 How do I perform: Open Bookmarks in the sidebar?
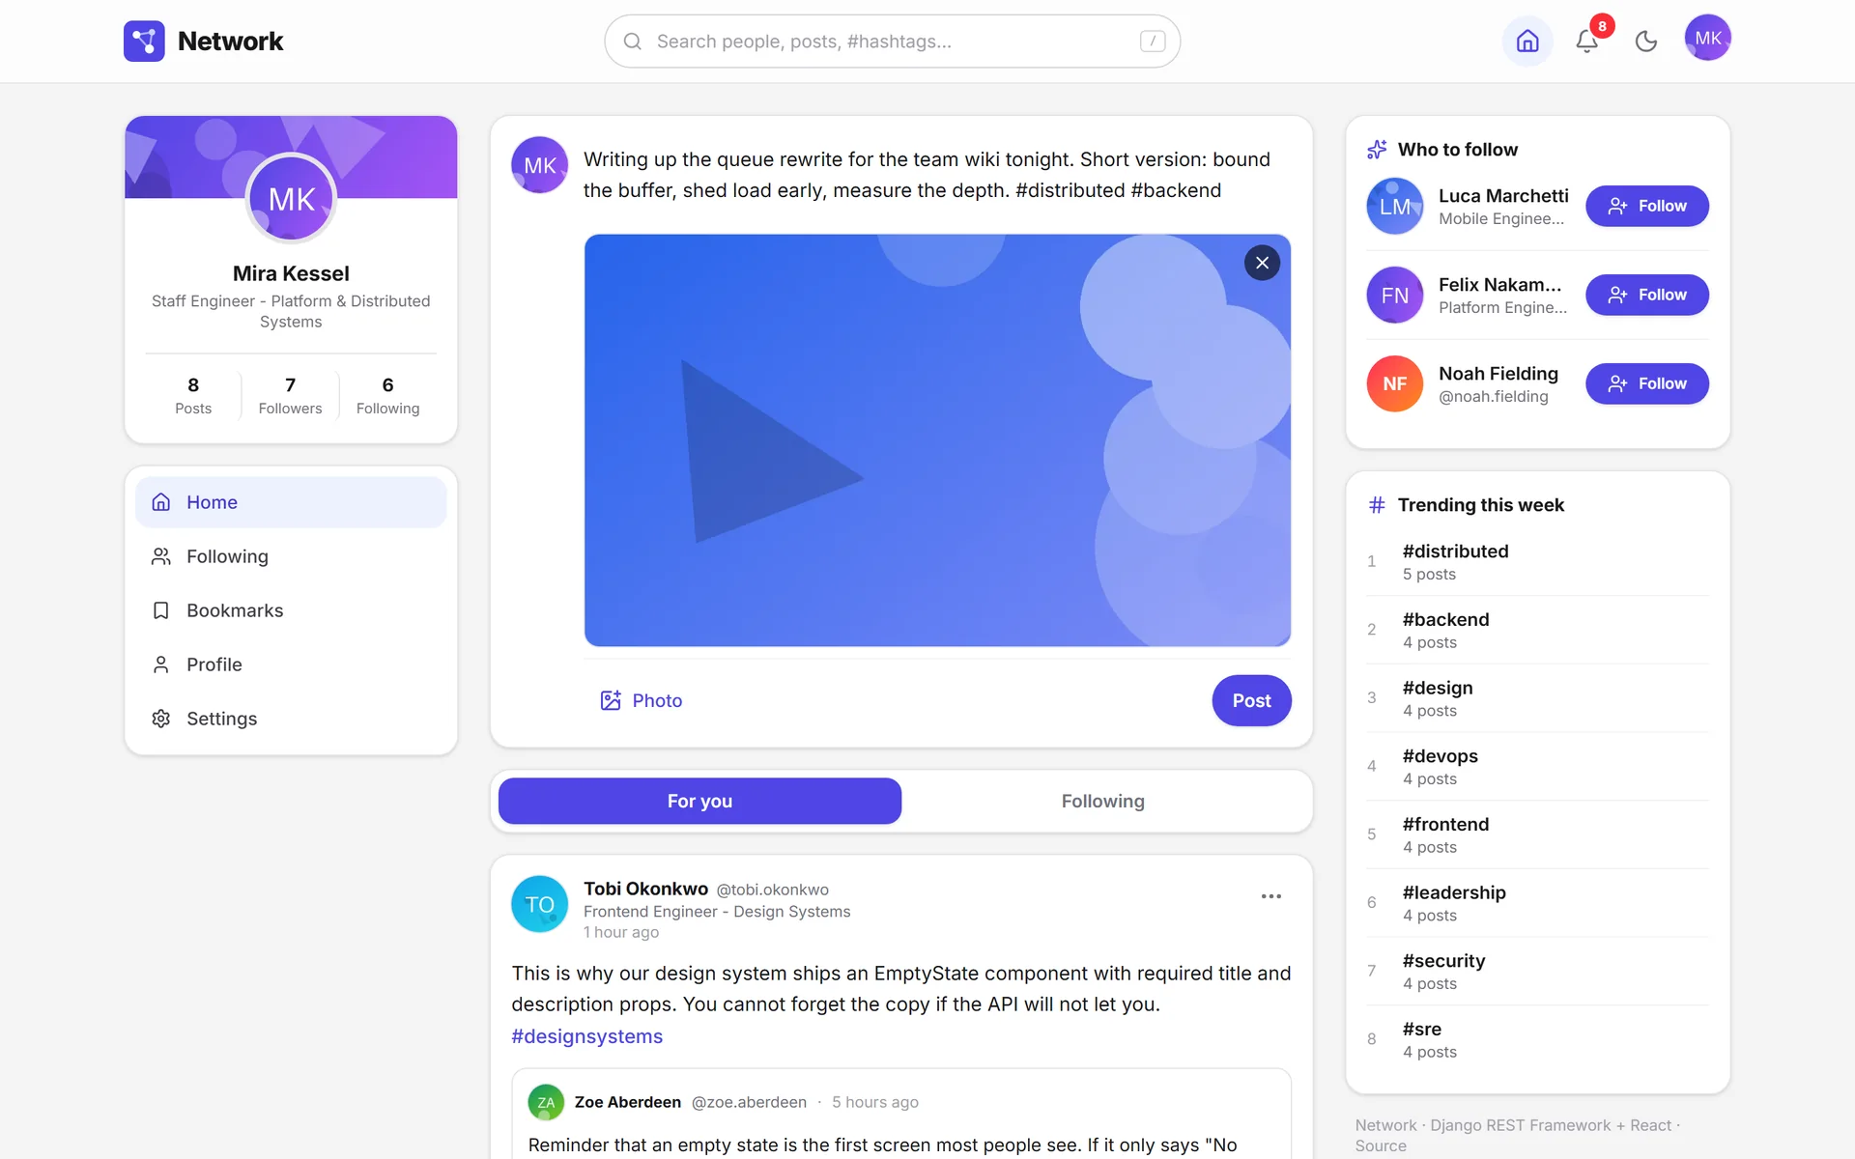click(291, 610)
